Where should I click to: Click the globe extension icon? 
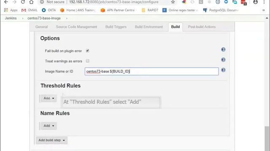(x=218, y=2)
